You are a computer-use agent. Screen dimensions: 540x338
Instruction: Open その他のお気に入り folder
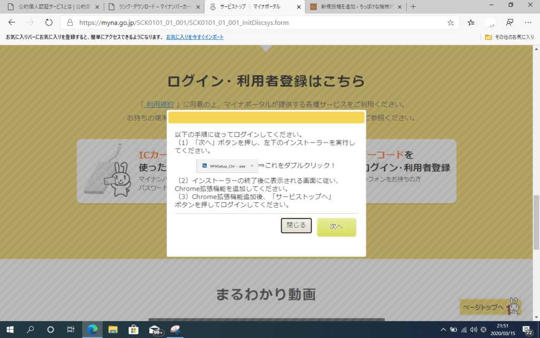pos(509,37)
